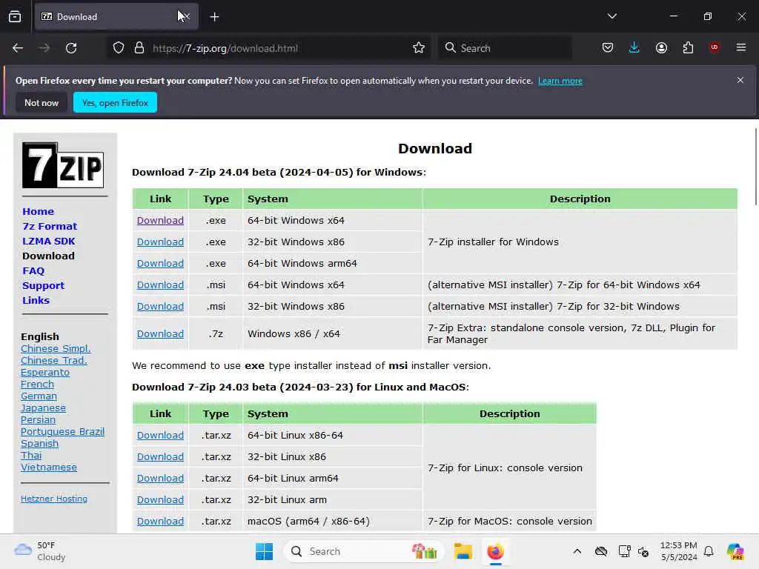
Task: Open File Explorer from taskbar
Action: 463,551
